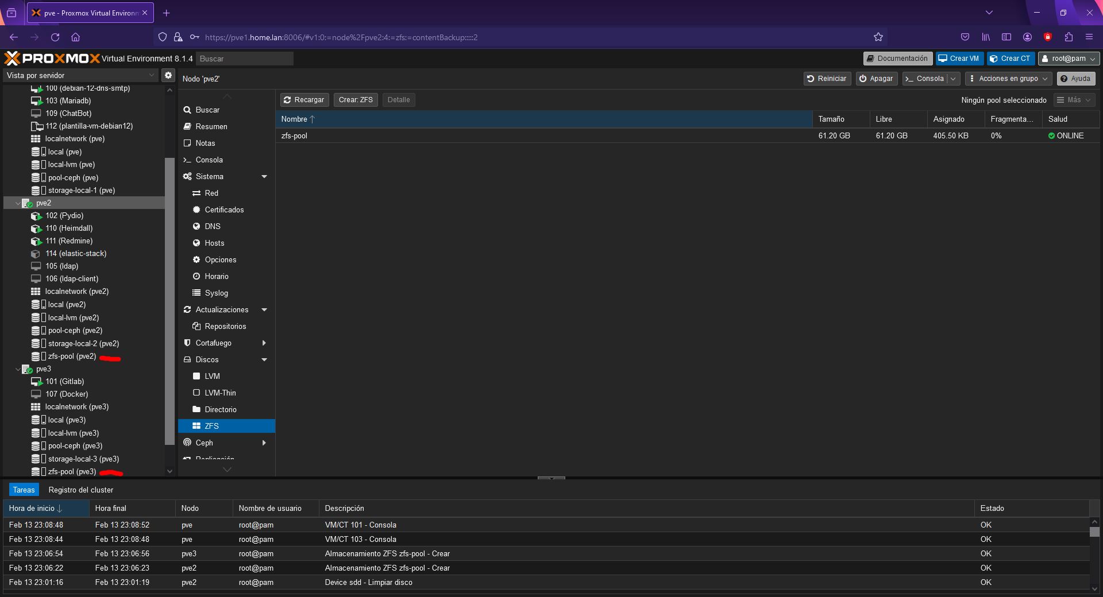Viewport: 1103px width, 597px height.
Task: Expand the Cortafuego submenu
Action: [264, 343]
